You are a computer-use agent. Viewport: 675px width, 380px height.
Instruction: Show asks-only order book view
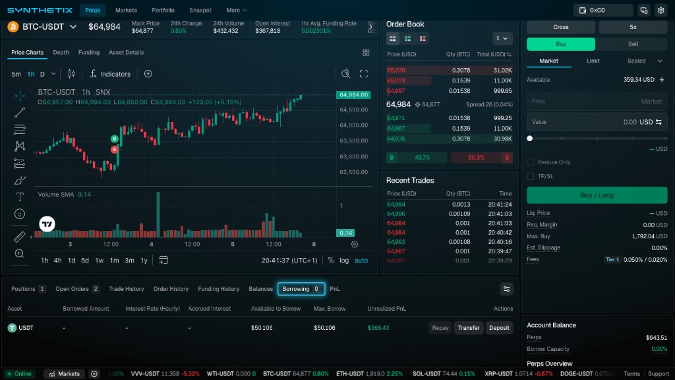423,39
